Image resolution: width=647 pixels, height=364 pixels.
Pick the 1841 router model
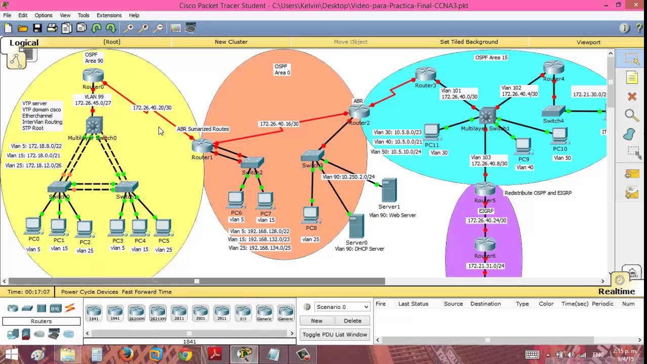[94, 313]
